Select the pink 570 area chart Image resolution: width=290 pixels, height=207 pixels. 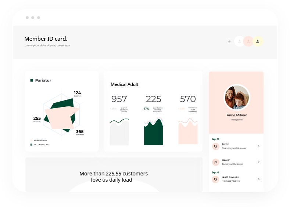pyautogui.click(x=188, y=133)
